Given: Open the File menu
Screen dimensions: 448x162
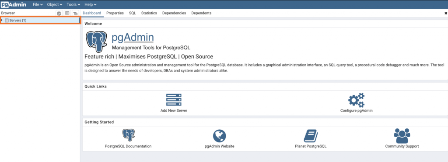Looking at the screenshot, I should pyautogui.click(x=38, y=4).
